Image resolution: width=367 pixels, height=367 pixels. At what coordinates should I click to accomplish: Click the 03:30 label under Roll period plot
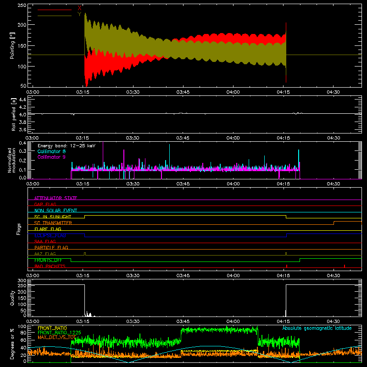[x=133, y=138]
